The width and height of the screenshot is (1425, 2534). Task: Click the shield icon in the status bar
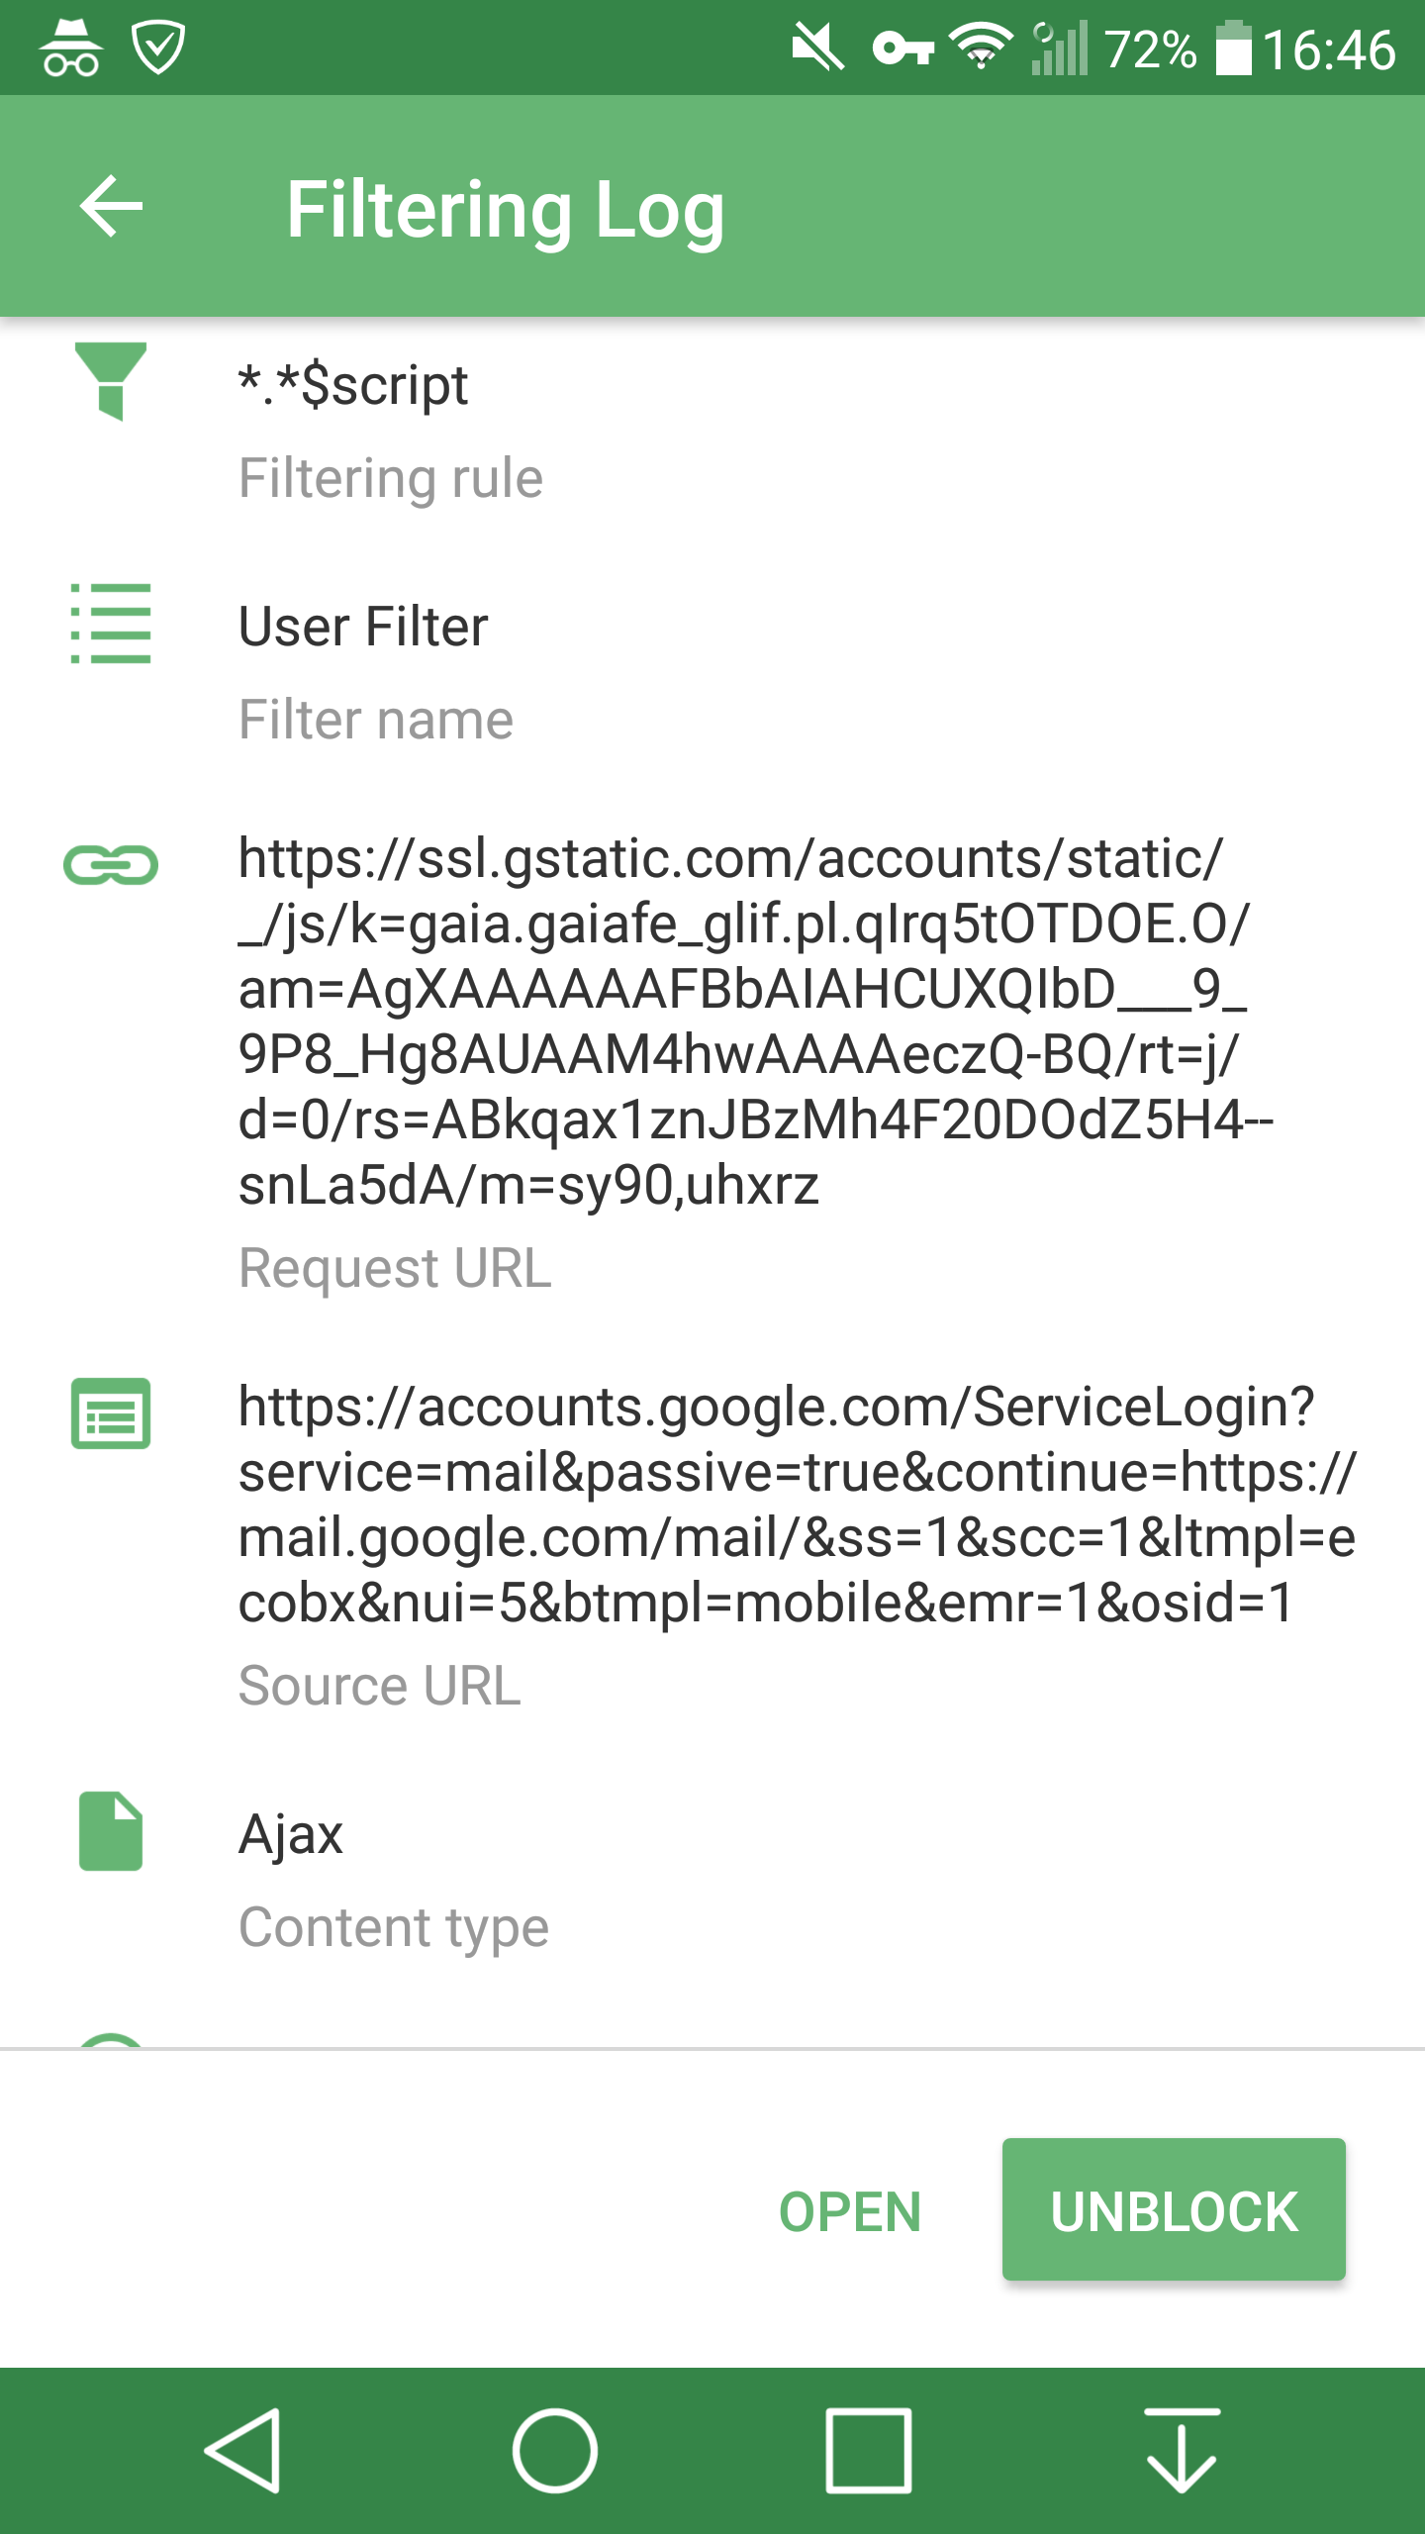point(158,45)
